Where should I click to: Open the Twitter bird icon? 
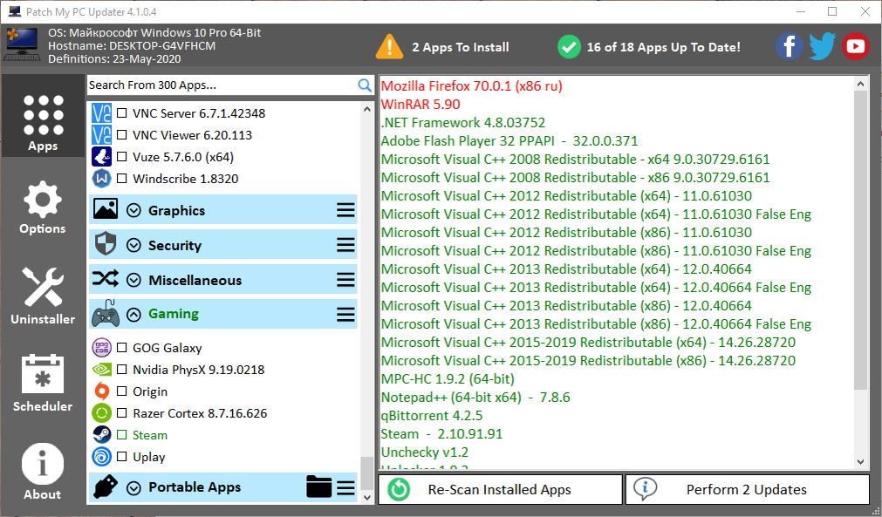pos(823,46)
